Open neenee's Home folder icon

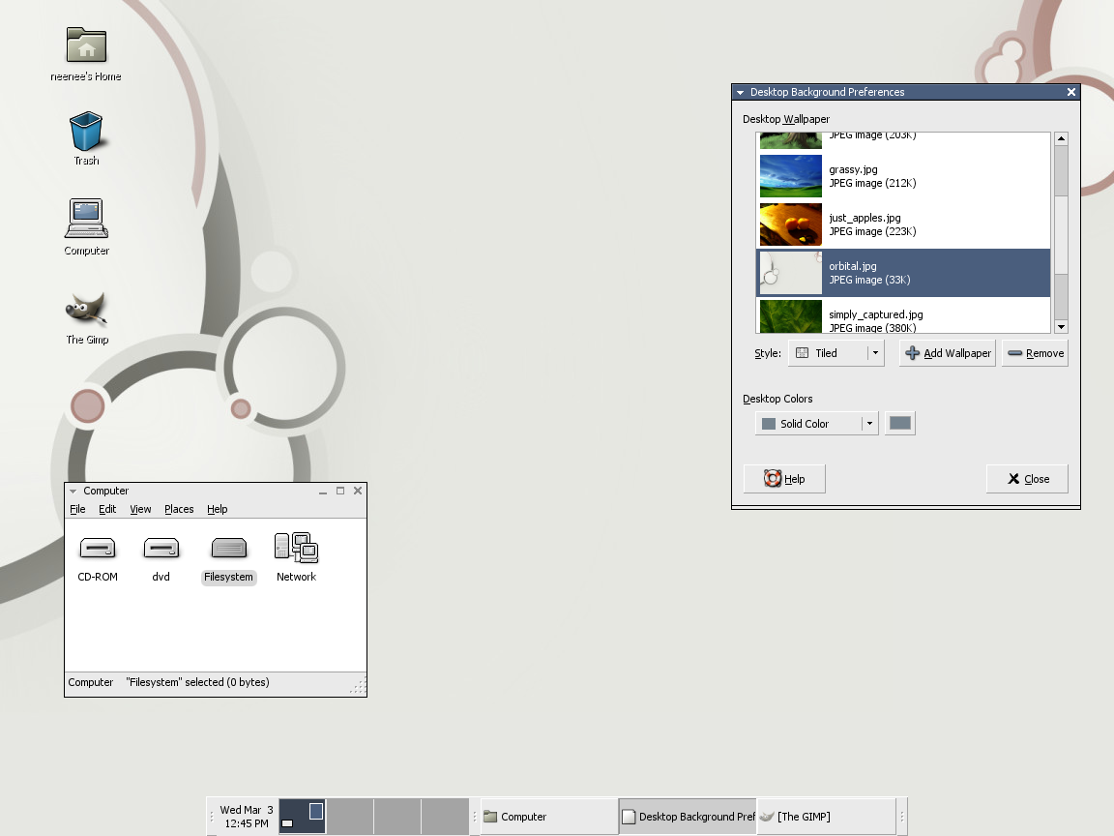click(x=86, y=45)
